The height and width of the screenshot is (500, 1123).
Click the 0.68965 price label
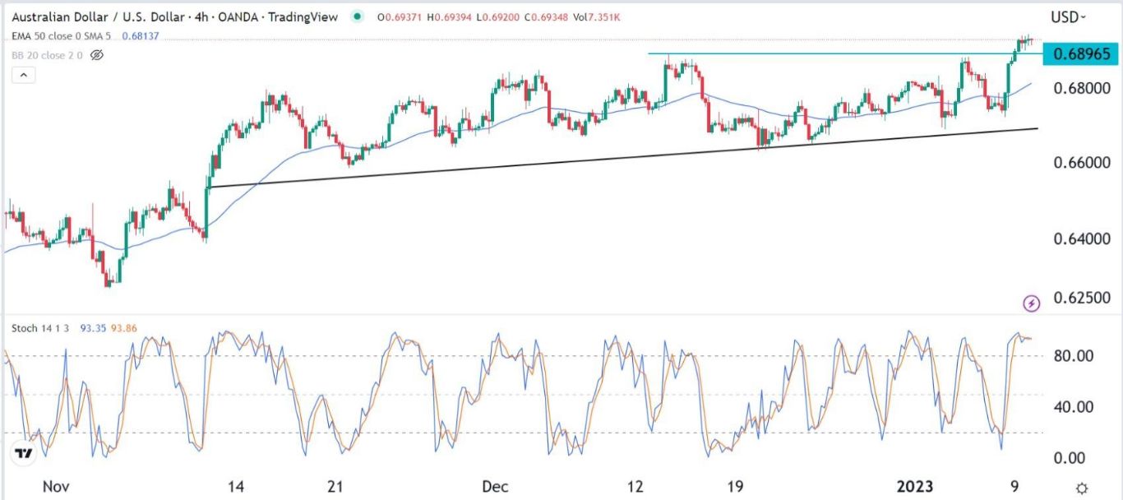(1079, 54)
